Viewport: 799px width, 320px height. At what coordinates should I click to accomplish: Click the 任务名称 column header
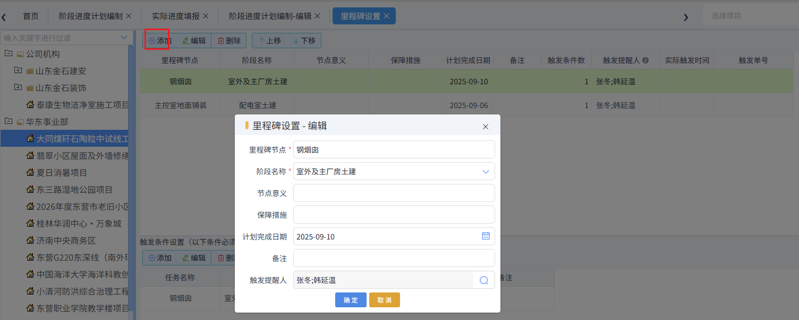coord(180,277)
